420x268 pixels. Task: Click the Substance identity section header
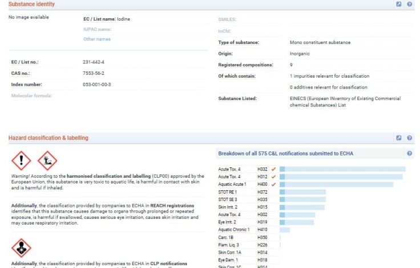(32, 5)
